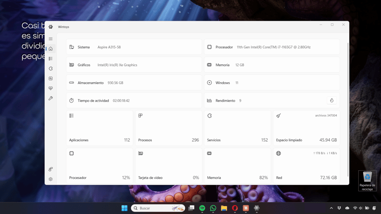Click the 'Intel(R) Iris(R) Xe Graphics' value

coord(118,65)
